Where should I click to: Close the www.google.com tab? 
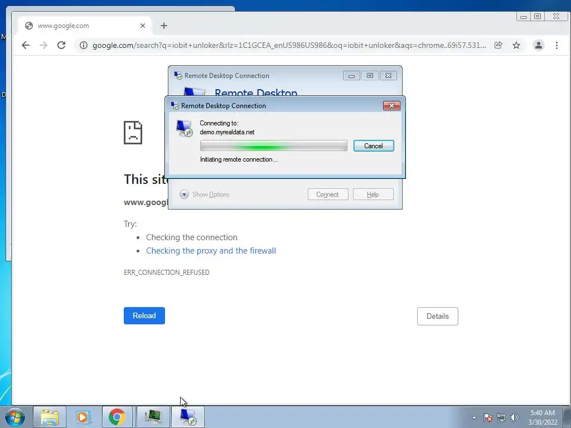pos(143,26)
